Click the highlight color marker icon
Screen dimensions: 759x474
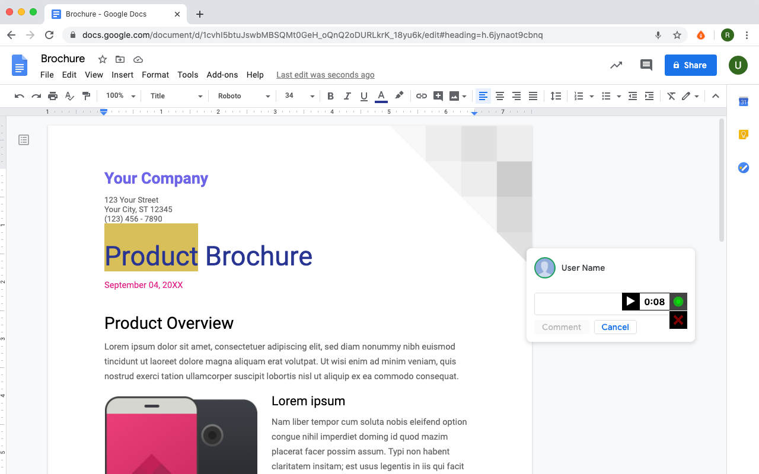point(399,96)
